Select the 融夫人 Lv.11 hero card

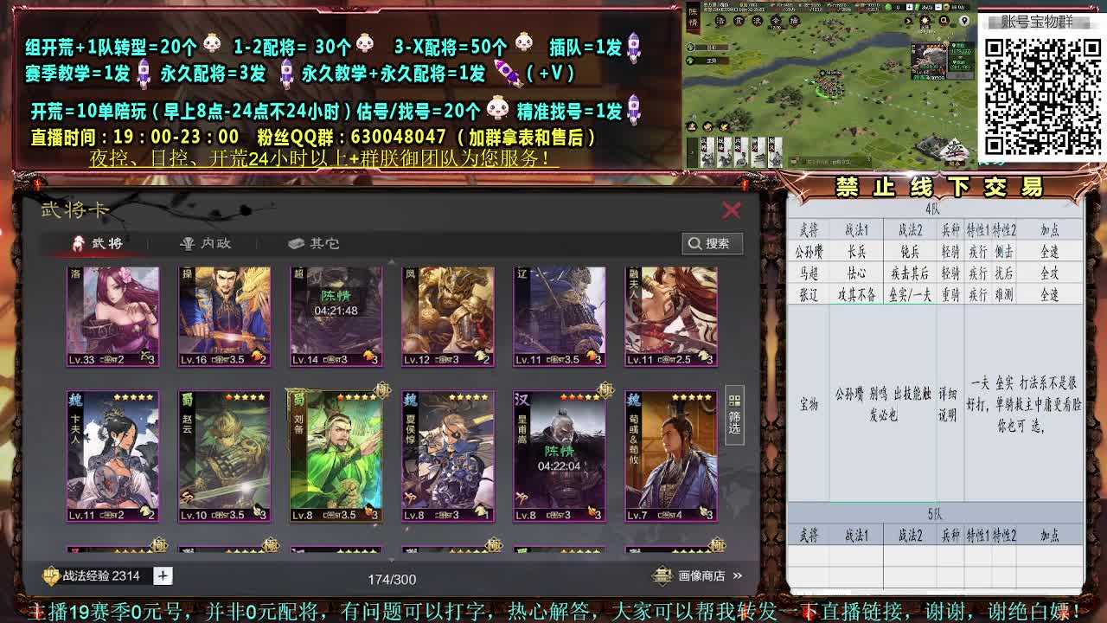pyautogui.click(x=671, y=316)
